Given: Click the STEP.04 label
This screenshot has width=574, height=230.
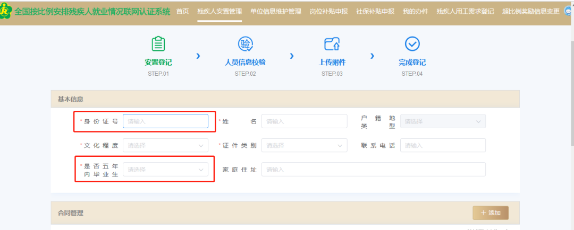Looking at the screenshot, I should point(412,74).
